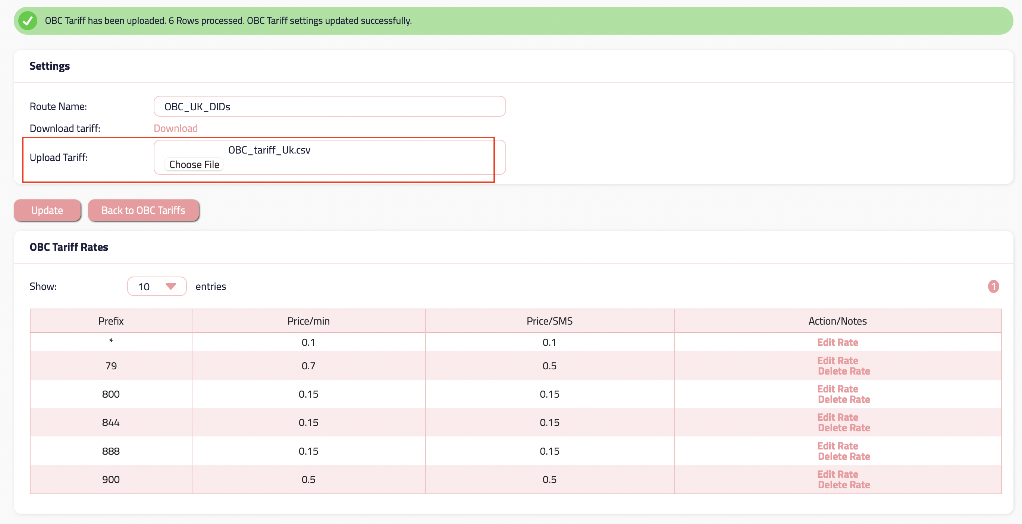1022x524 pixels.
Task: Click the Download tariff link
Action: 175,129
